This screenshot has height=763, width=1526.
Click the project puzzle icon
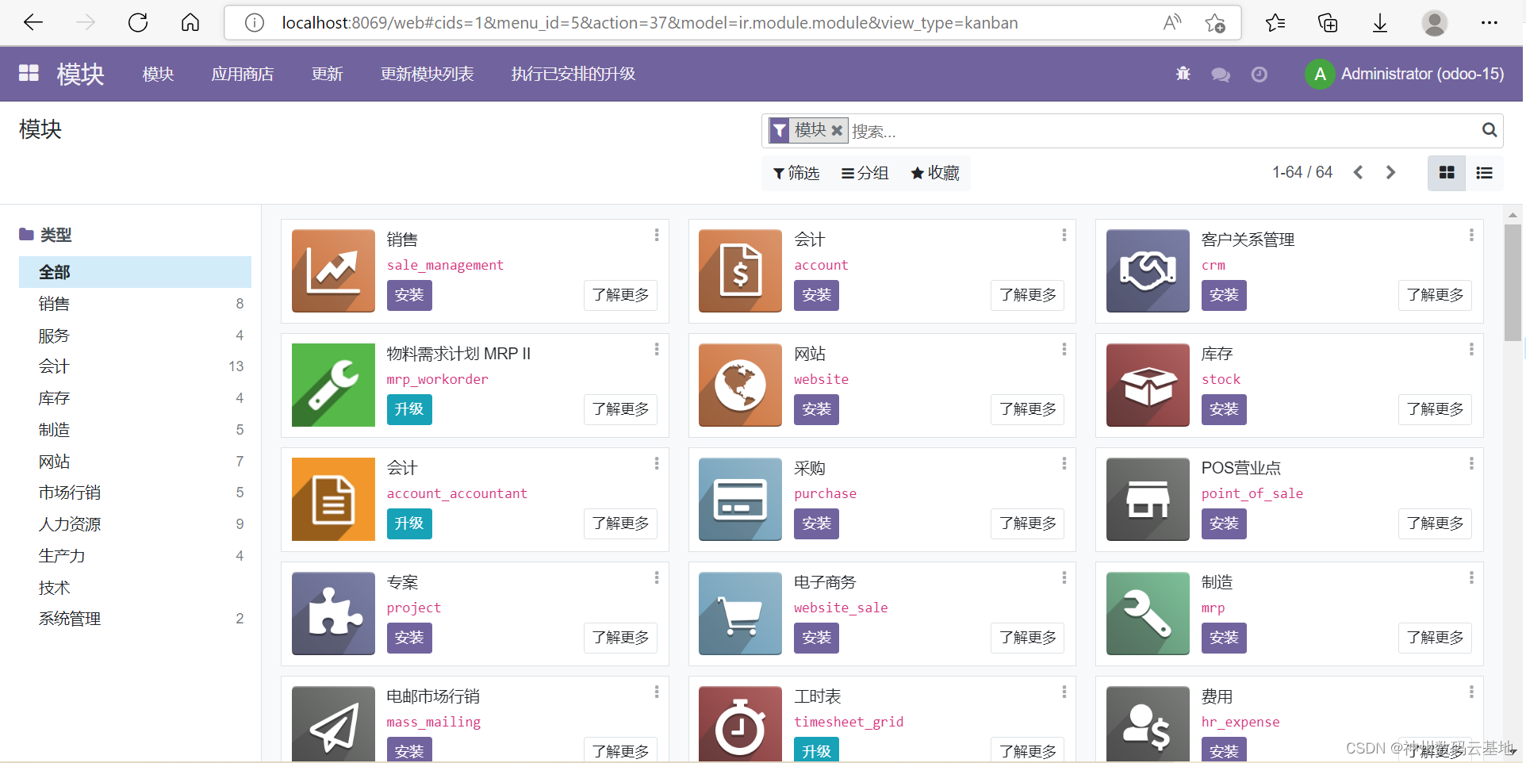pyautogui.click(x=333, y=613)
